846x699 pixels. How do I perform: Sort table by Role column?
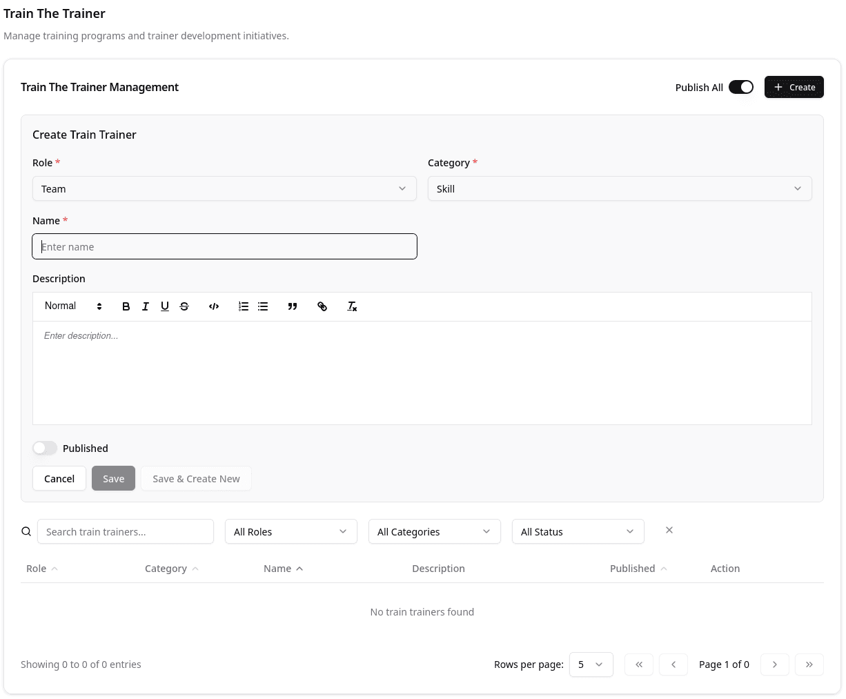[x=42, y=569]
